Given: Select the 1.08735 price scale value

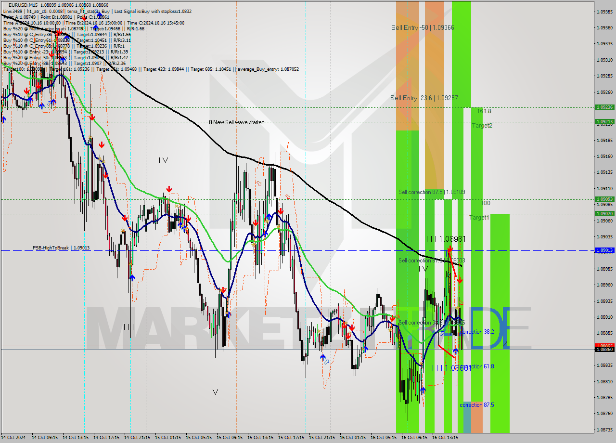Looking at the screenshot, I should pos(604,430).
